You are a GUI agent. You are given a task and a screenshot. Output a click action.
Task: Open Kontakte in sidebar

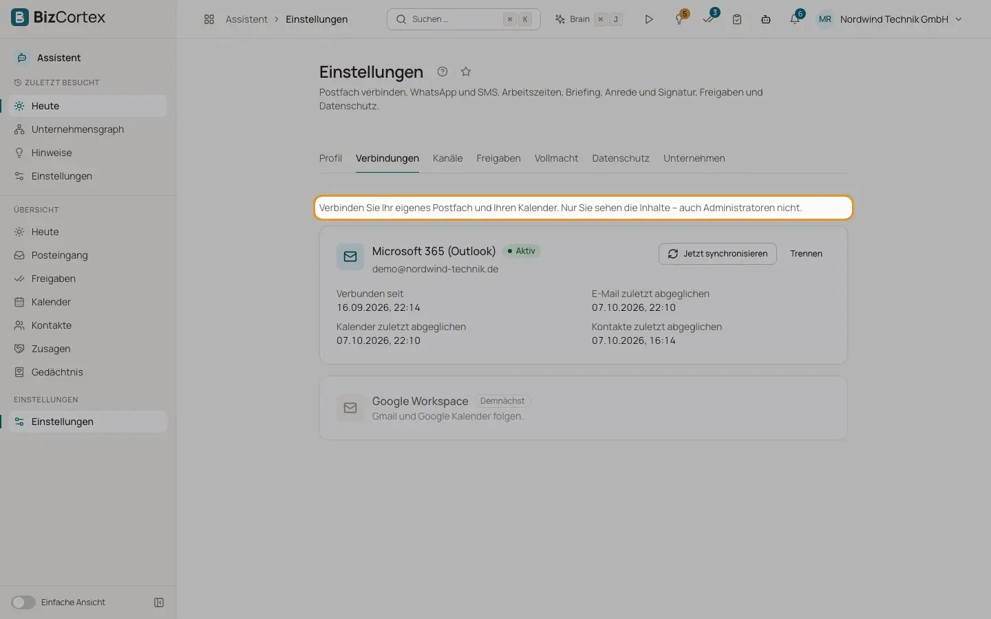click(x=88, y=325)
